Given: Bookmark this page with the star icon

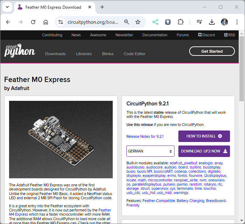Looking at the screenshot, I should (138, 22).
